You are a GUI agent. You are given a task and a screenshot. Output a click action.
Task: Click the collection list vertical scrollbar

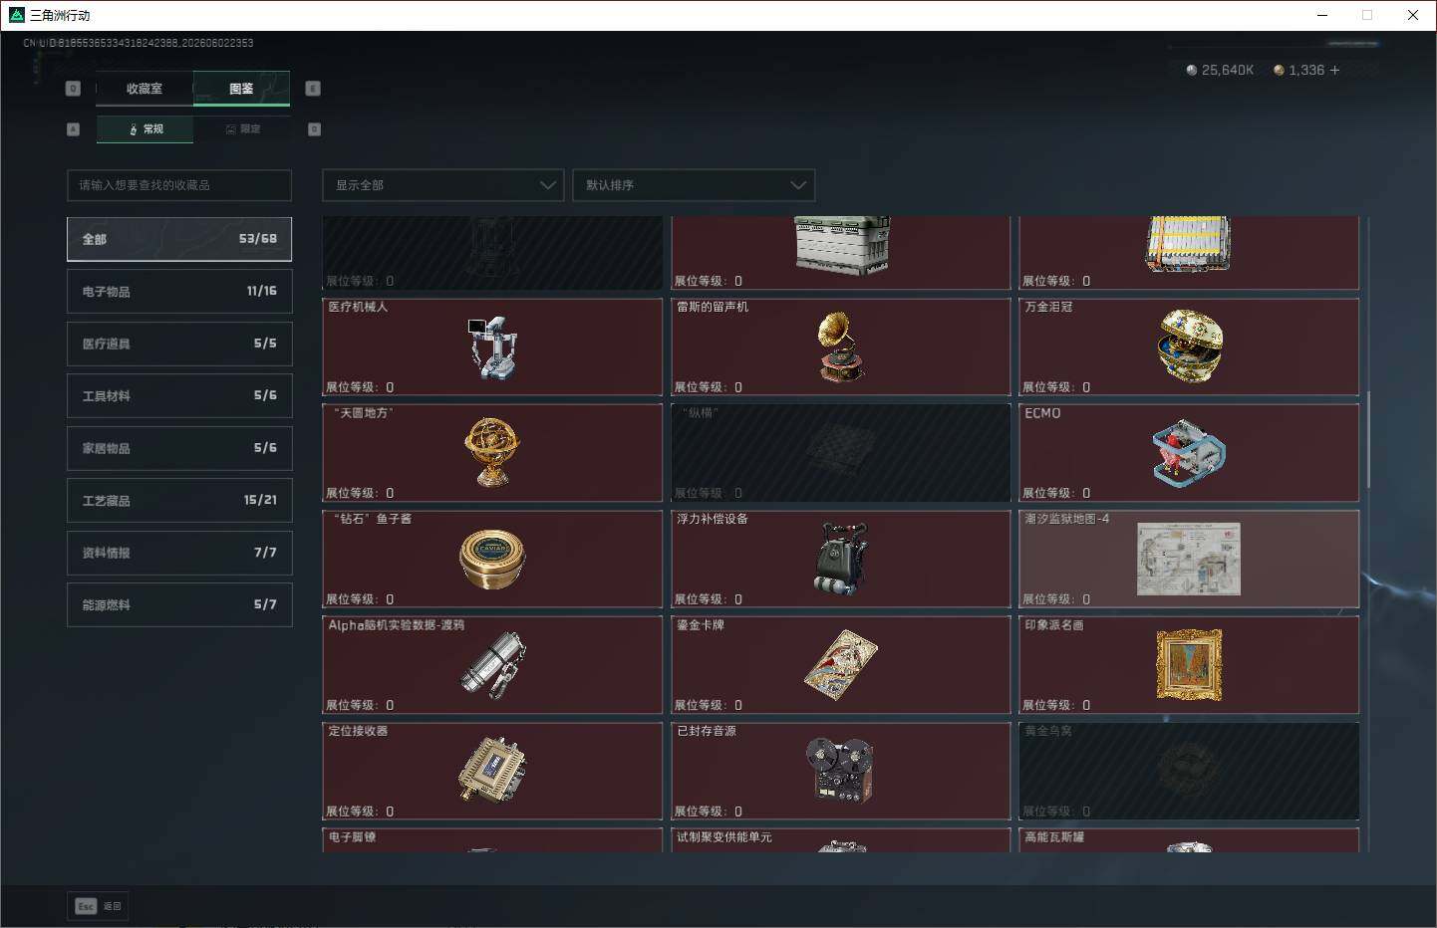[x=1368, y=439]
